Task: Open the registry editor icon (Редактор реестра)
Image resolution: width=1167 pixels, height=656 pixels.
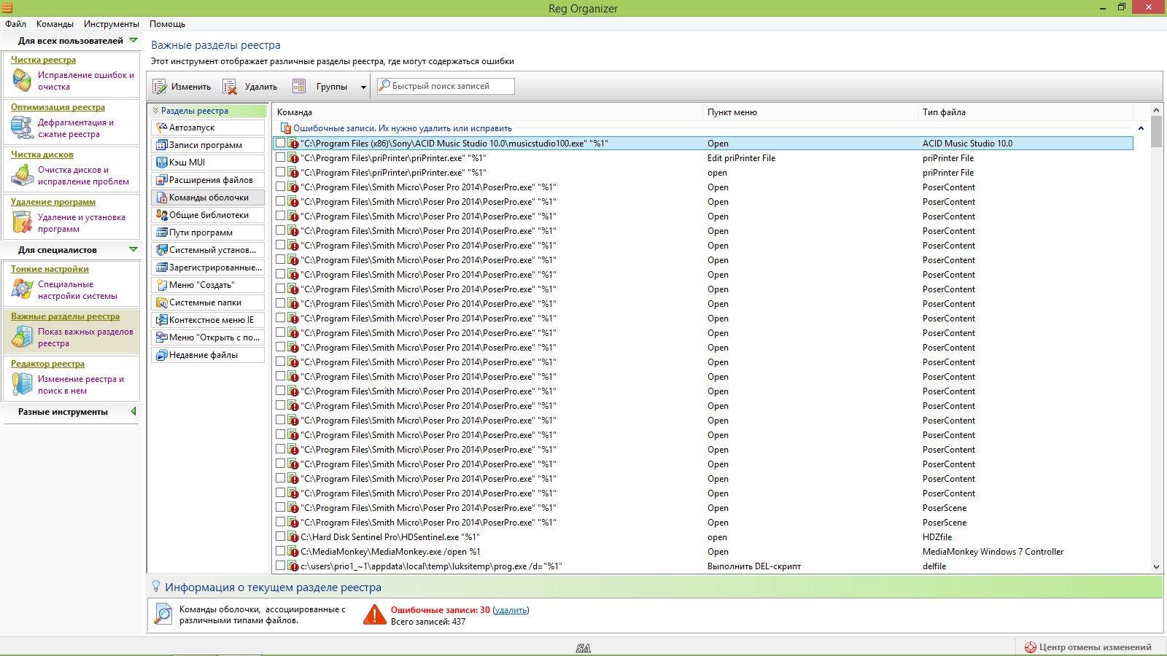Action: 22,384
